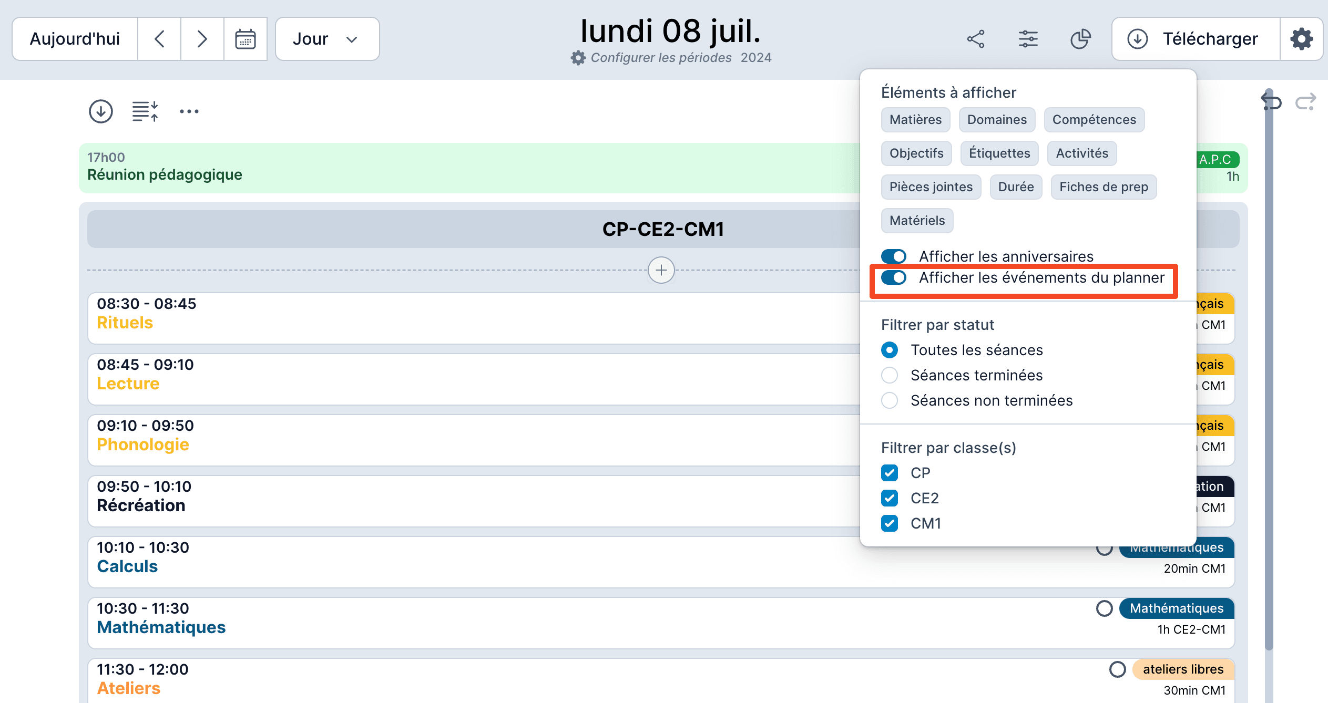Viewport: 1328px width, 703px height.
Task: Toggle Afficher les anniversaires switch
Action: coord(894,256)
